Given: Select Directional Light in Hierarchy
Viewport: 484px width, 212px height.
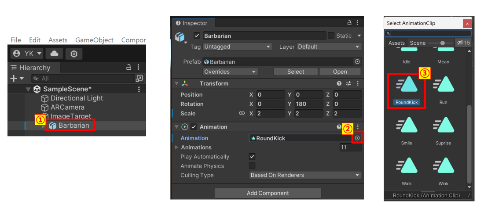Looking at the screenshot, I should pos(77,98).
